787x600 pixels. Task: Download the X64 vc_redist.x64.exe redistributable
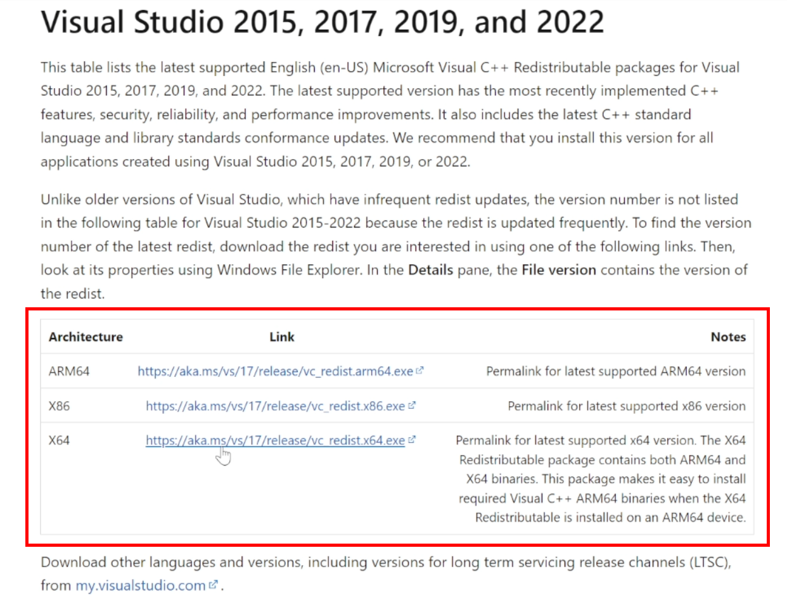coord(275,440)
